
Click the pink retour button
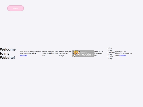tap(16, 8)
